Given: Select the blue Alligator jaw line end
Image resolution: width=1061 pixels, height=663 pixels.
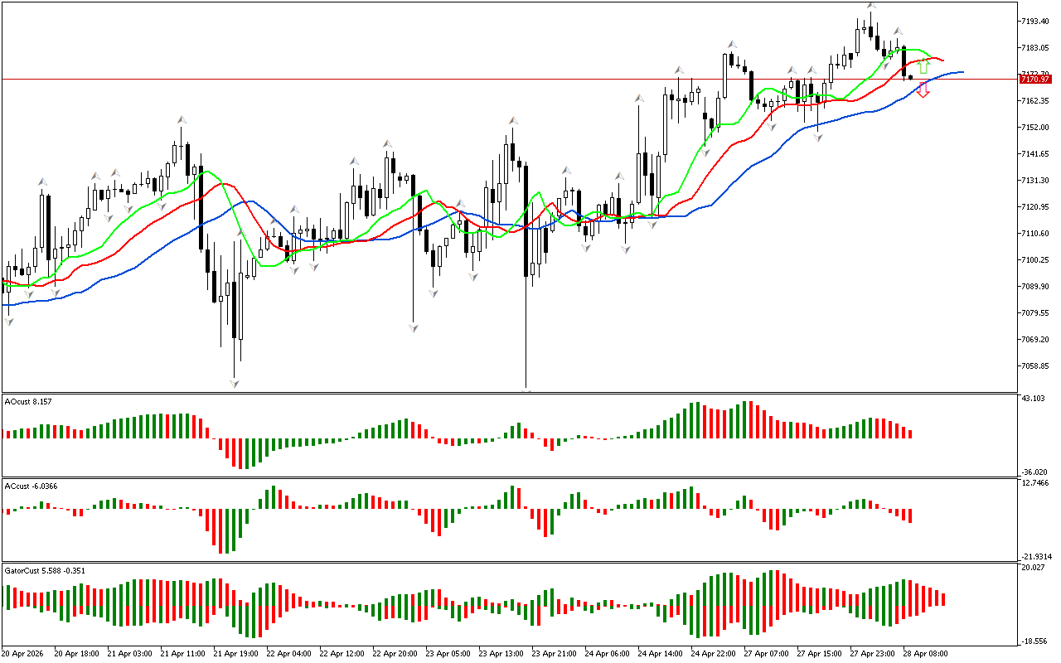Looking at the screenshot, I should click(962, 72).
